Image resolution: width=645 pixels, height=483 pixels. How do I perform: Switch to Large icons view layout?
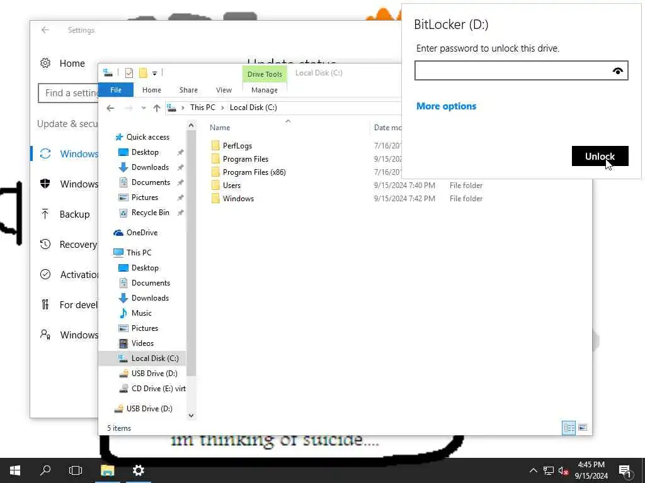pos(583,428)
